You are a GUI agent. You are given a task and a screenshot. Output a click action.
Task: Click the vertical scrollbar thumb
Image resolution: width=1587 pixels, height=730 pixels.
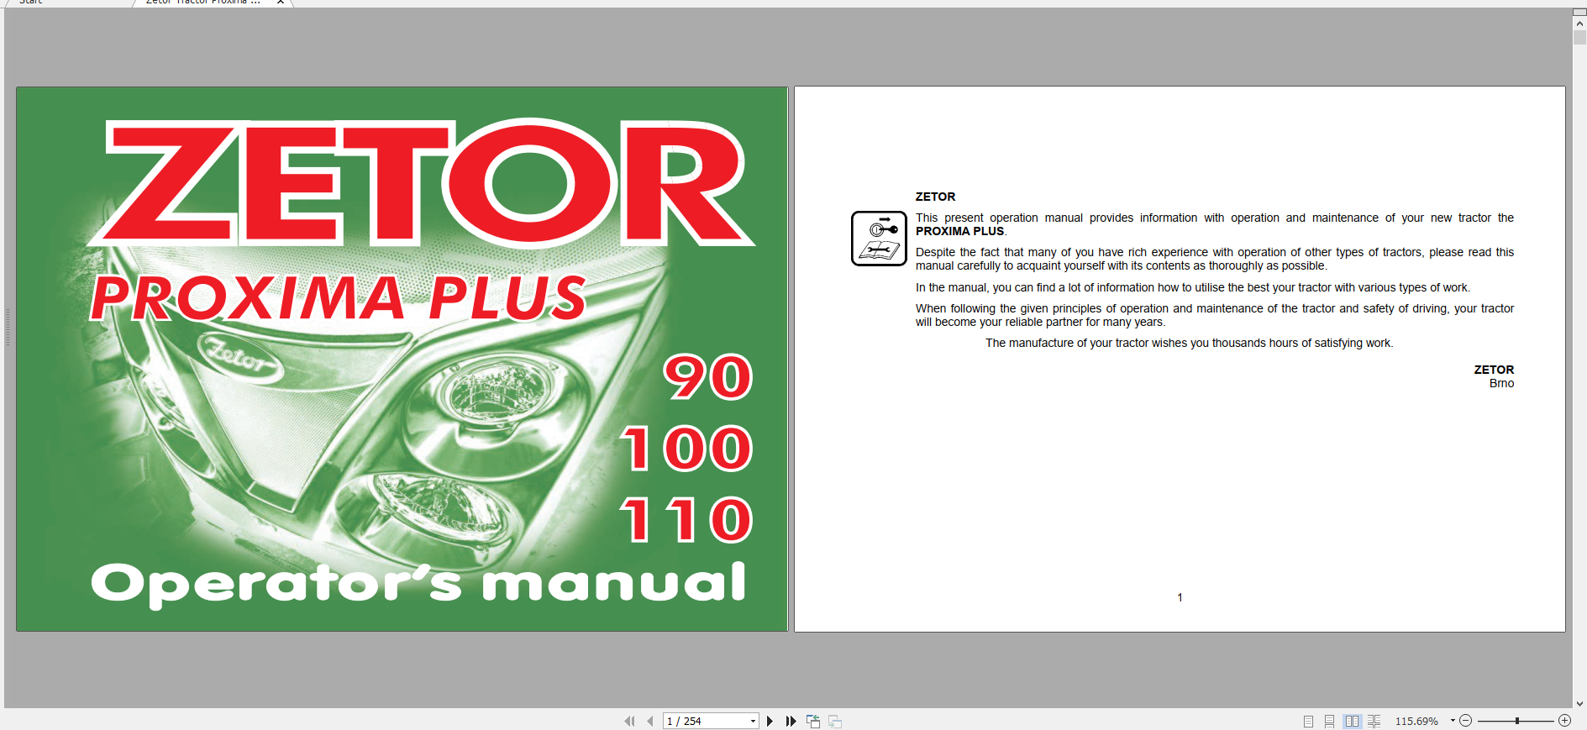click(x=1579, y=37)
